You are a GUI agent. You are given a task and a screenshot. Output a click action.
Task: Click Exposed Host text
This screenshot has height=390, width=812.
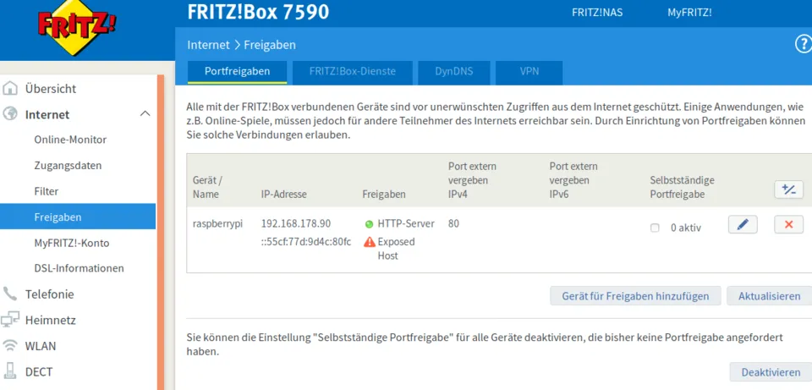(396, 249)
